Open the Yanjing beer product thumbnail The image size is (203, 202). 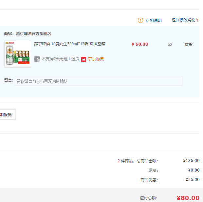tap(18, 54)
